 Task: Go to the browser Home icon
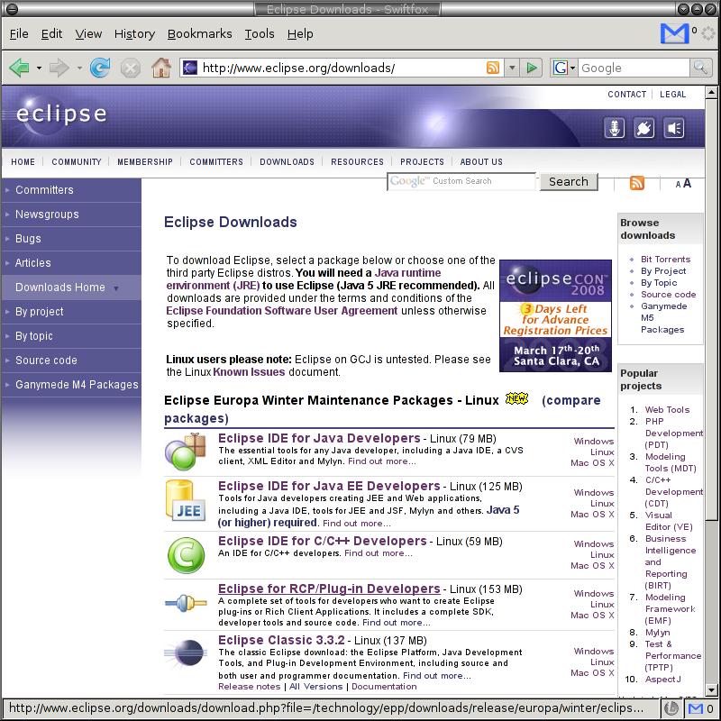click(x=161, y=68)
